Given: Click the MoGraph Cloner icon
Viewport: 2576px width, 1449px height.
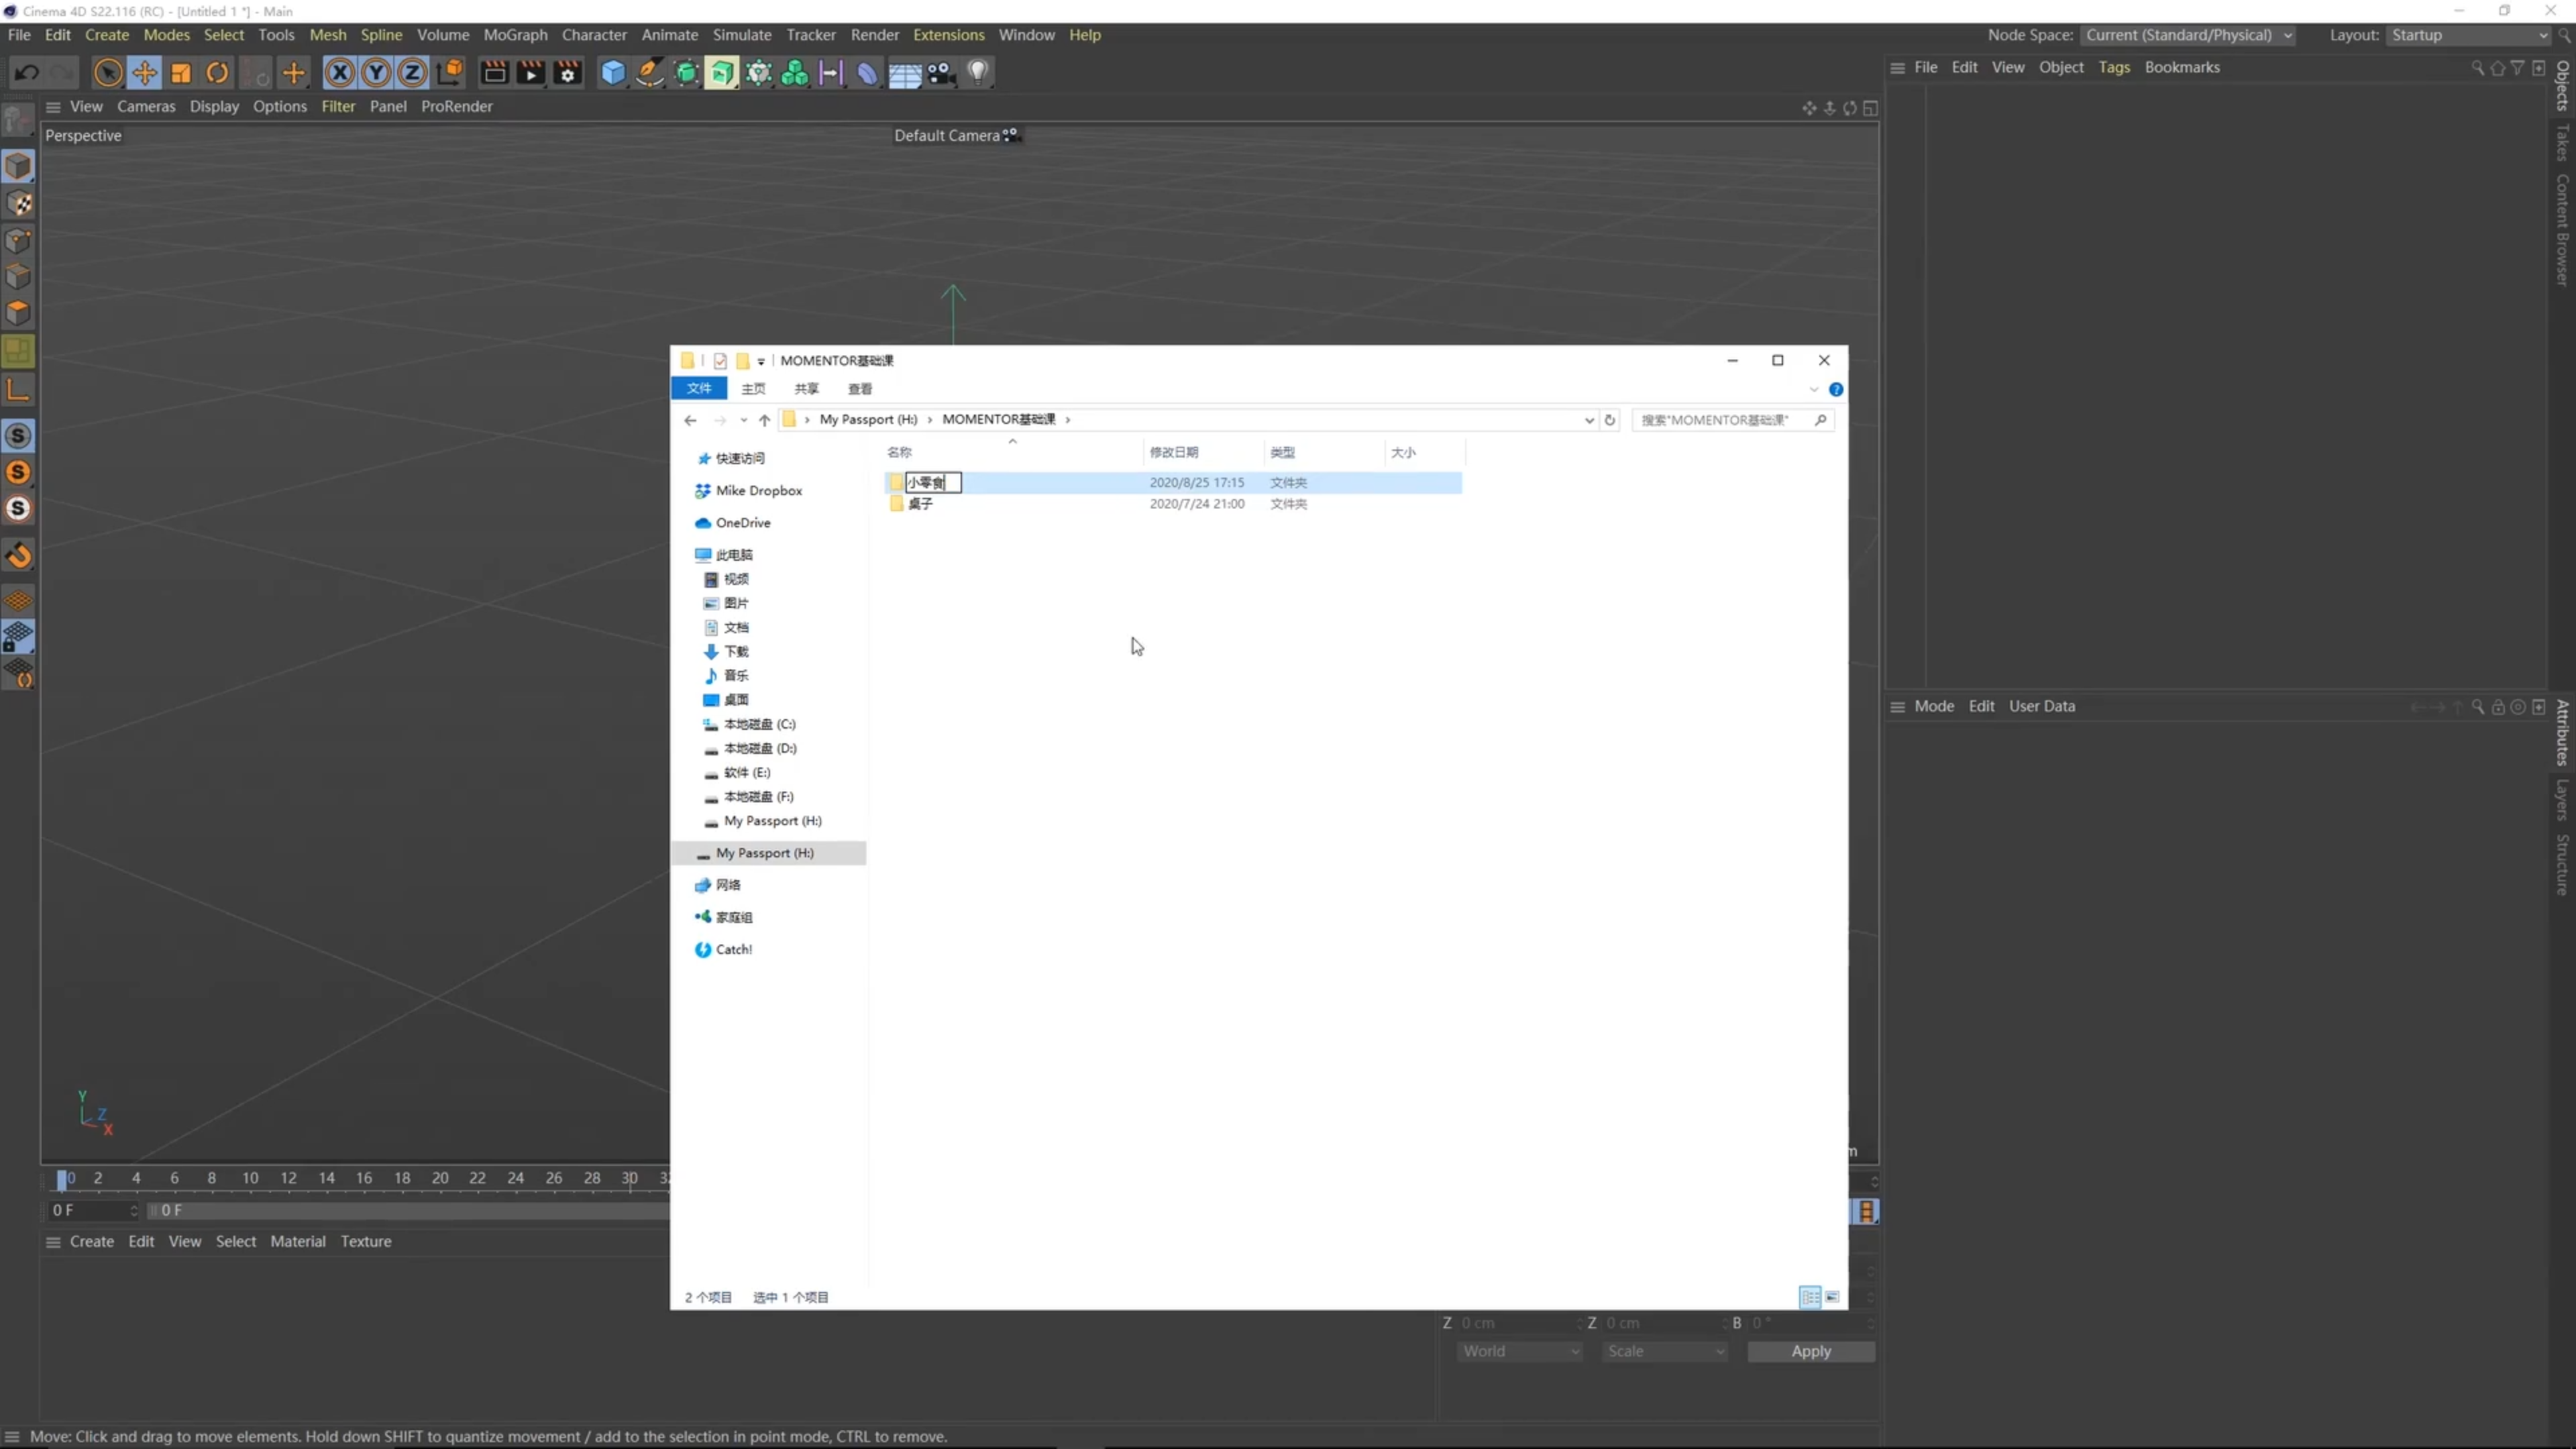Looking at the screenshot, I should [795, 72].
